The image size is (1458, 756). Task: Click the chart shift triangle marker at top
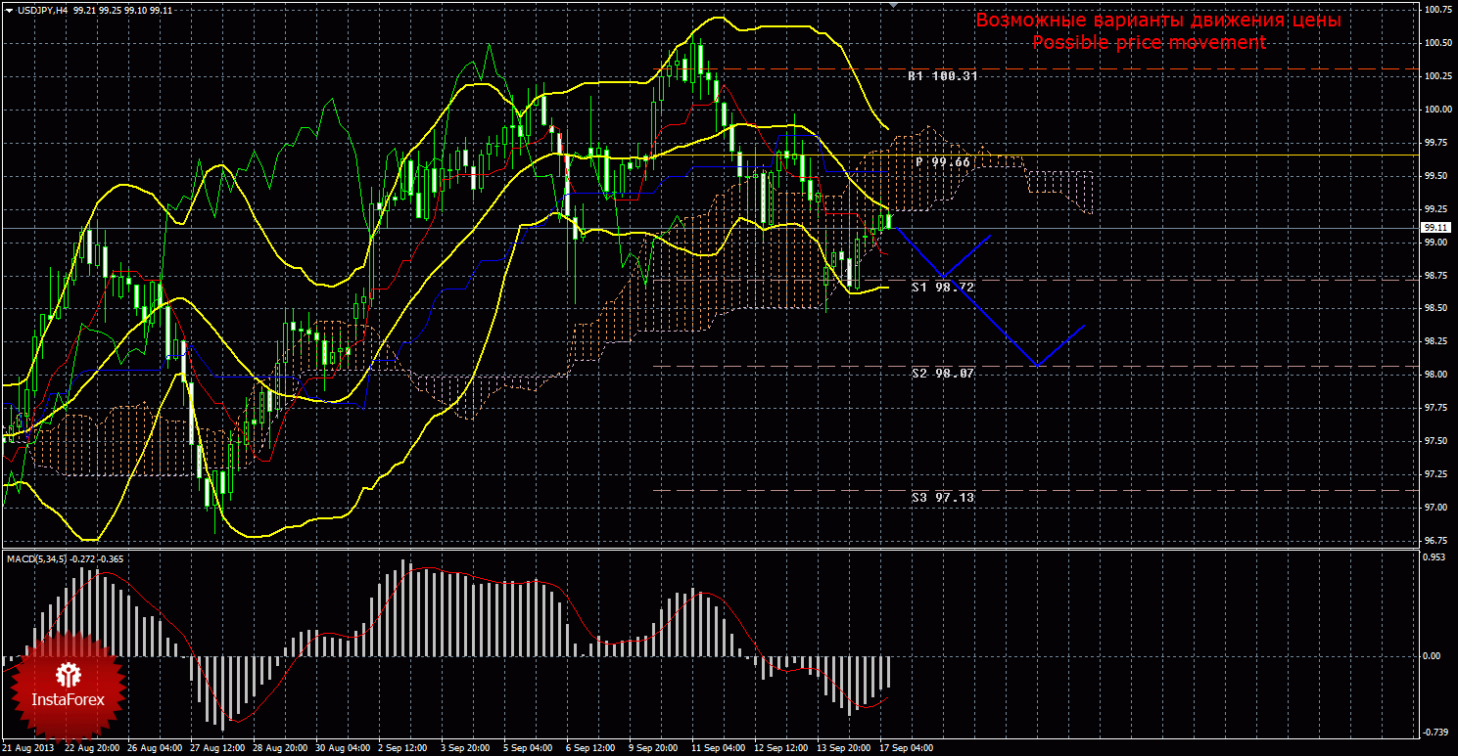pos(892,5)
